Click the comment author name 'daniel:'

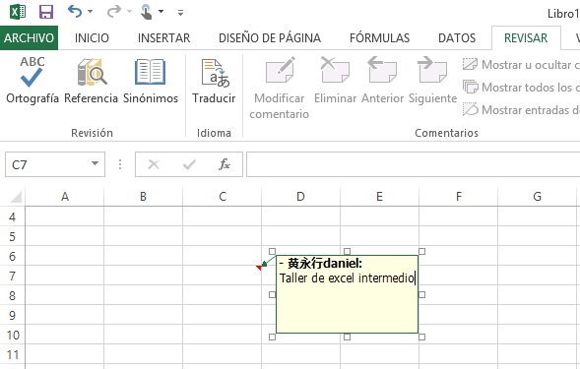click(343, 264)
